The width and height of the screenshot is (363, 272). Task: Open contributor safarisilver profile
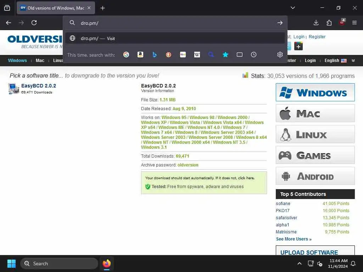point(286,218)
